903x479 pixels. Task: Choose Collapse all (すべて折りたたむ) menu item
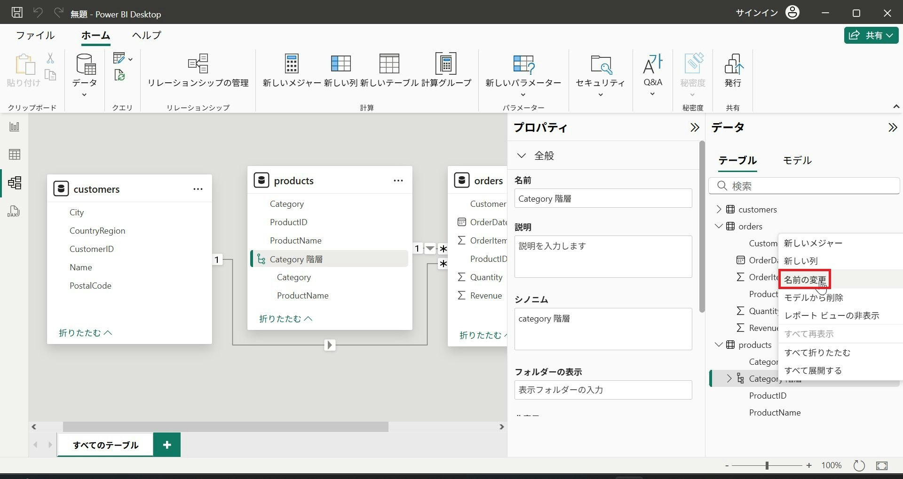pos(817,353)
